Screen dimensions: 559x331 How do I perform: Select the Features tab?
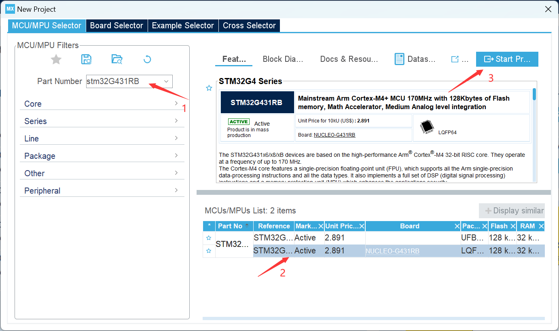tap(234, 59)
